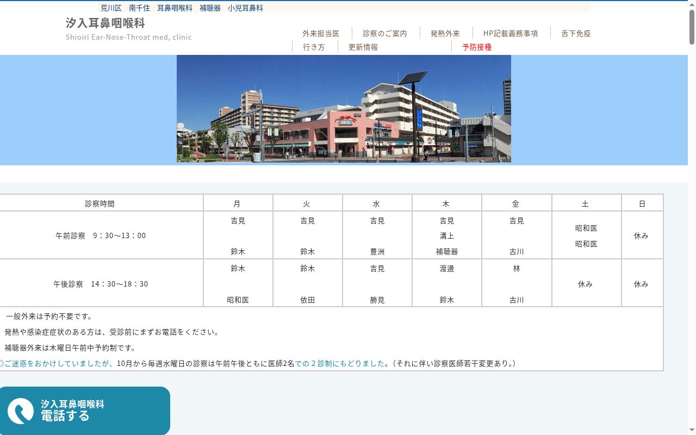
Task: Click 勝見 in Wednesday afternoon cell
Action: pyautogui.click(x=377, y=300)
